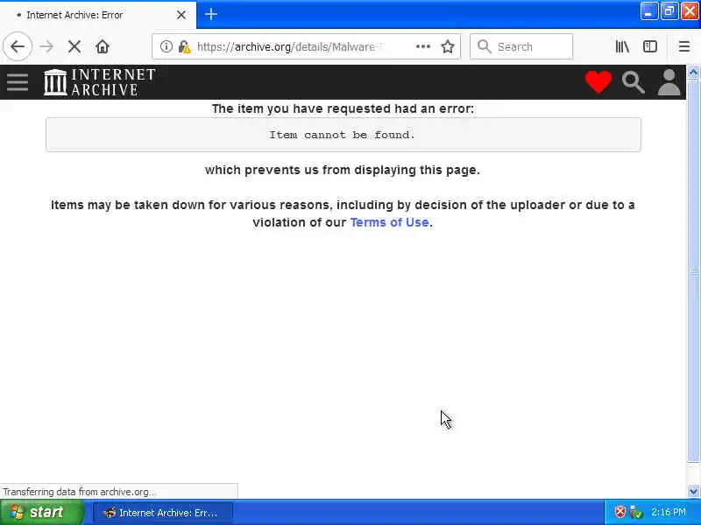Click the scroll-up arrow of the page scrollbar

point(693,73)
